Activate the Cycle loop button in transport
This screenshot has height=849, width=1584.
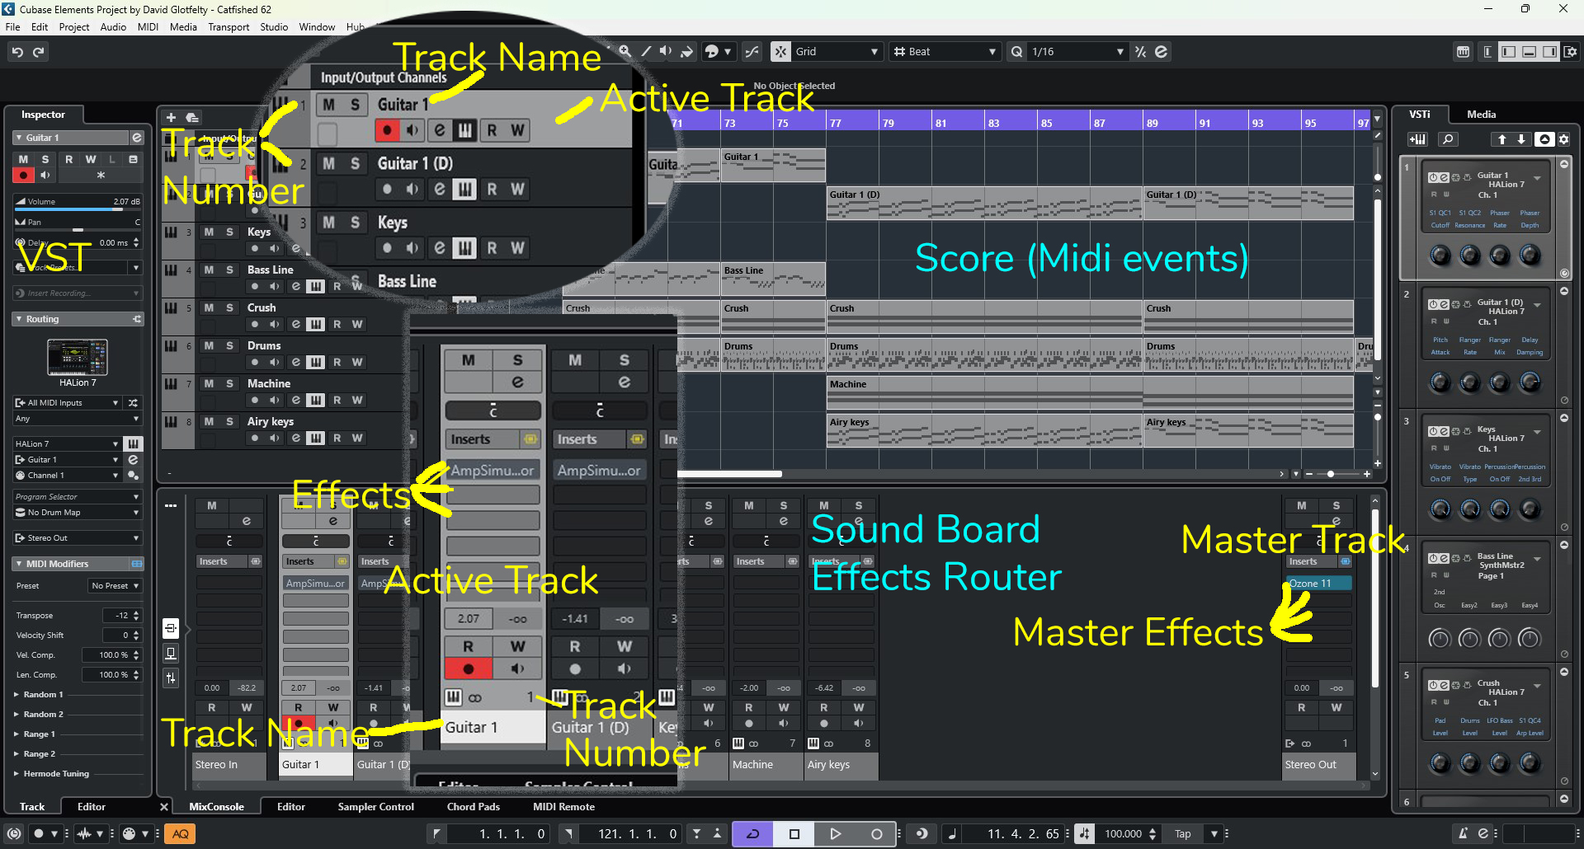click(x=752, y=833)
